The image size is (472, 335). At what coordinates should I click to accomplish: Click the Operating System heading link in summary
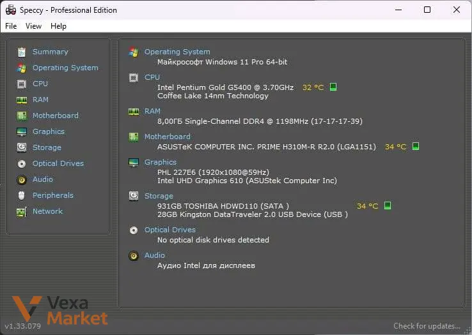tap(177, 52)
